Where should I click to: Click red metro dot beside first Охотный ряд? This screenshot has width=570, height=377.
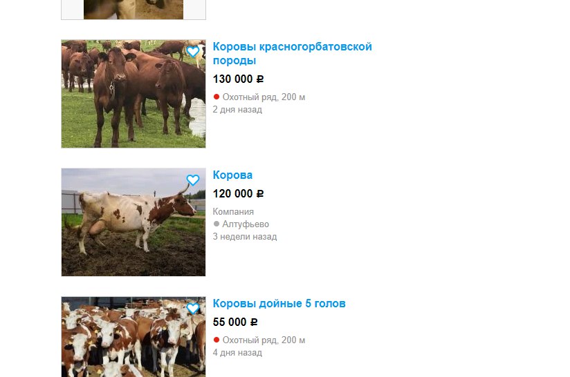217,97
